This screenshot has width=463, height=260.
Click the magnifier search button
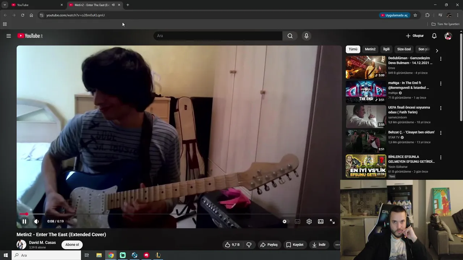(x=290, y=36)
